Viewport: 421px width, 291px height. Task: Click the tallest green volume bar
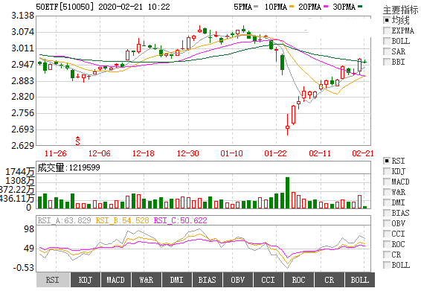tap(287, 193)
